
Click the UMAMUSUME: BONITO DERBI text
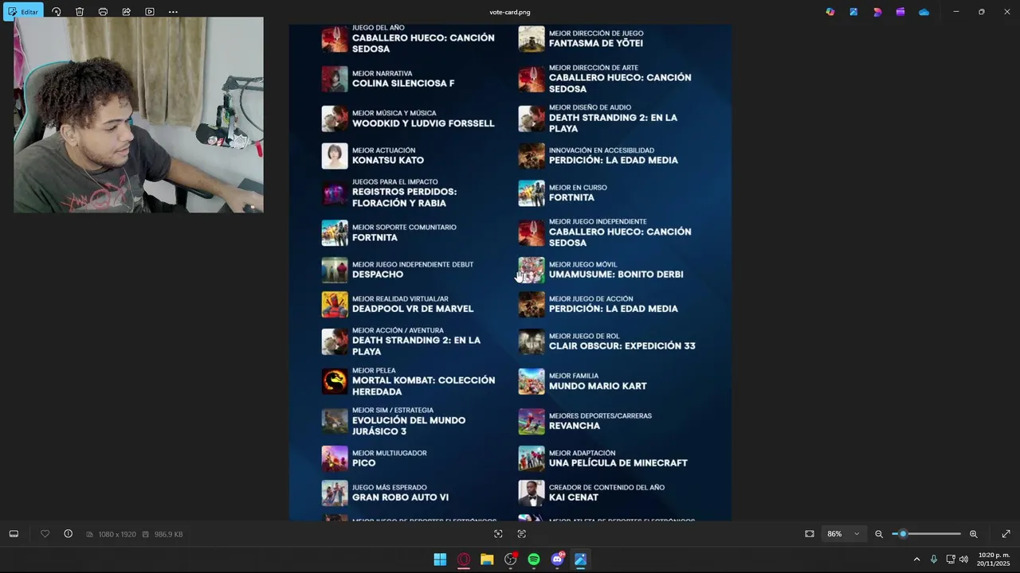(x=616, y=275)
